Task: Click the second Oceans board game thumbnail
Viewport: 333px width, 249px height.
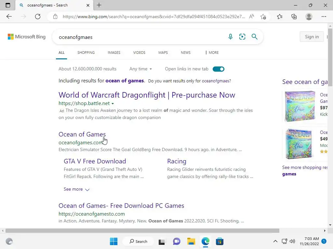Action: pos(299,144)
